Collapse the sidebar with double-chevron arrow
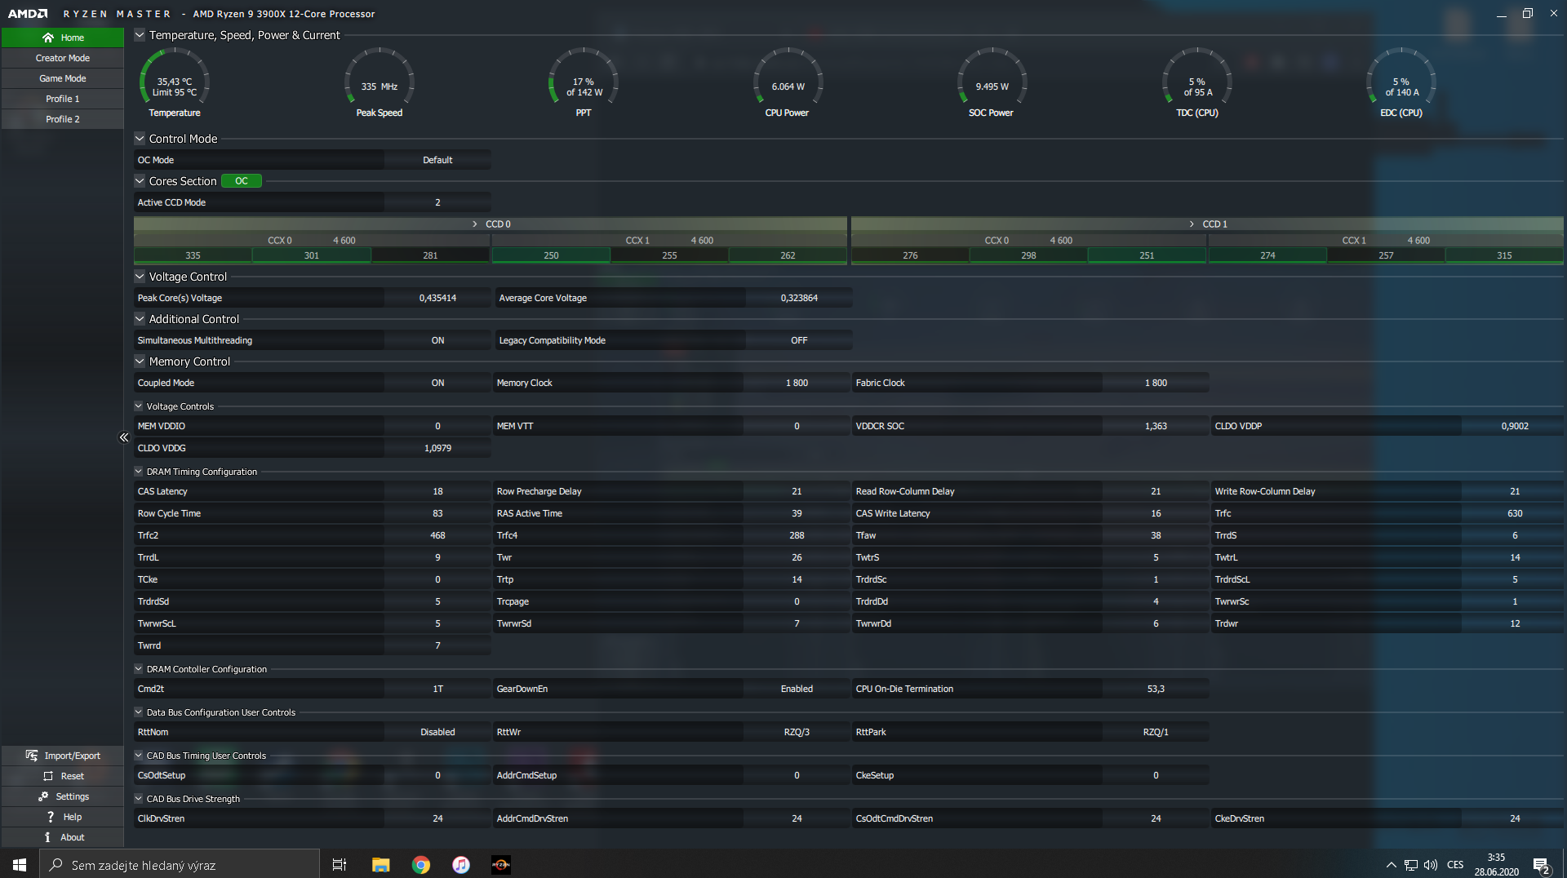Viewport: 1567px width, 878px height. point(124,437)
